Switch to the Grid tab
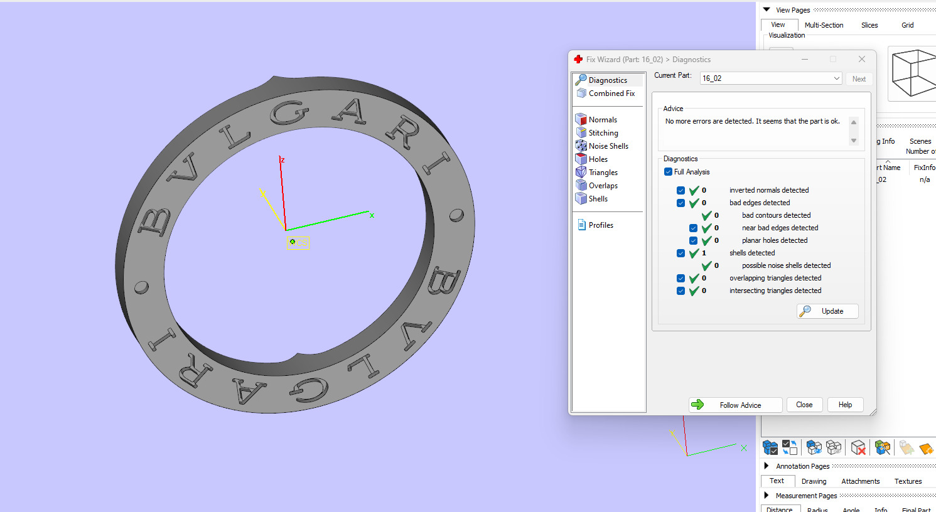Image resolution: width=936 pixels, height=512 pixels. coord(908,25)
